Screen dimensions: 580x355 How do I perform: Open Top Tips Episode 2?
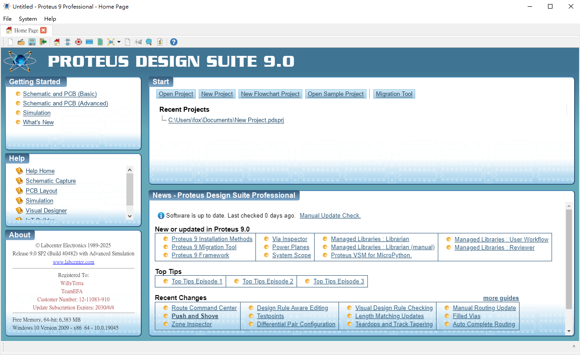click(268, 281)
